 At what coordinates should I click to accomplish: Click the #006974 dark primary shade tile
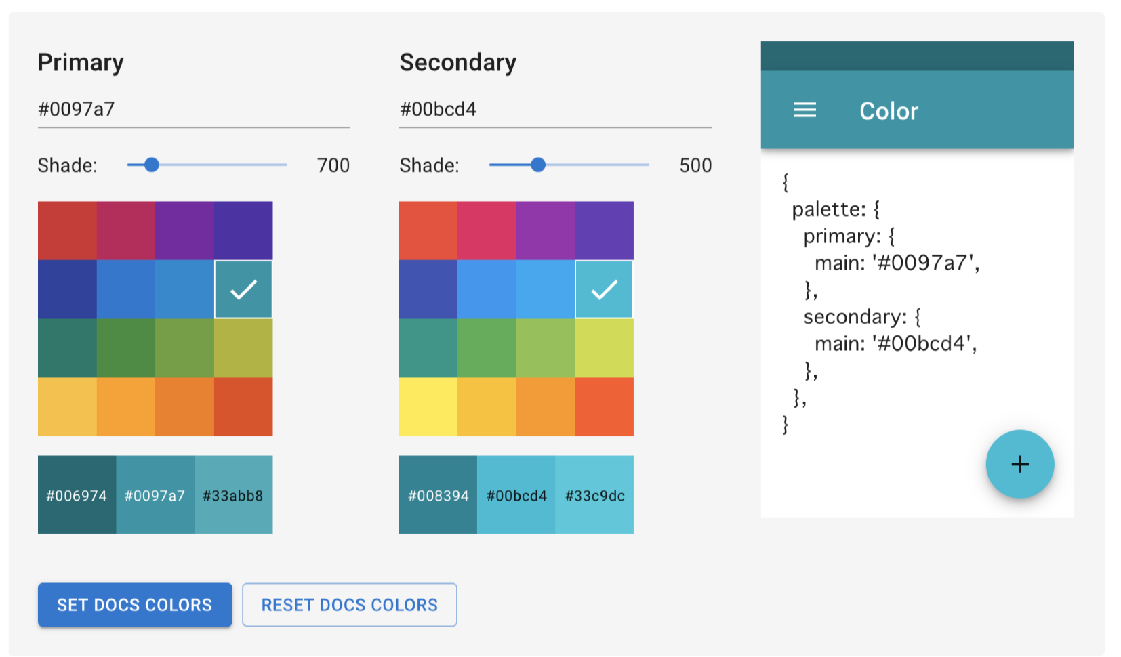point(77,494)
